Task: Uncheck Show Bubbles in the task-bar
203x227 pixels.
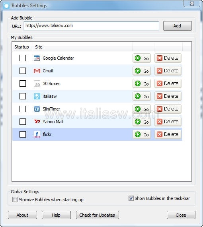Action: point(131,198)
